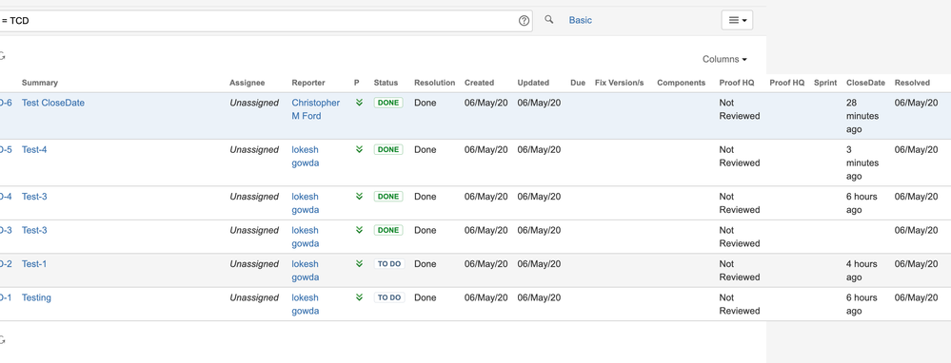Sort by Fix Version/s column header
Screen dimensions: 951x363
[619, 83]
